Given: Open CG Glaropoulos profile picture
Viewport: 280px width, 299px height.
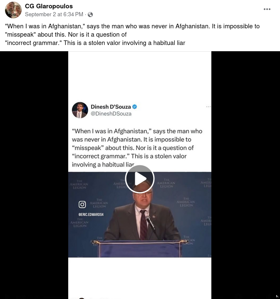Looking at the screenshot, I should pyautogui.click(x=13, y=10).
